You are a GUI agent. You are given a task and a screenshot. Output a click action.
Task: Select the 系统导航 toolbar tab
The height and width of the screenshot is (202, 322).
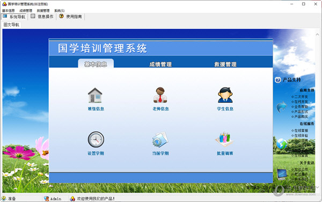click(14, 17)
